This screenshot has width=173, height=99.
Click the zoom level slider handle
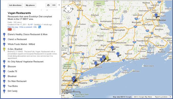(68, 43)
